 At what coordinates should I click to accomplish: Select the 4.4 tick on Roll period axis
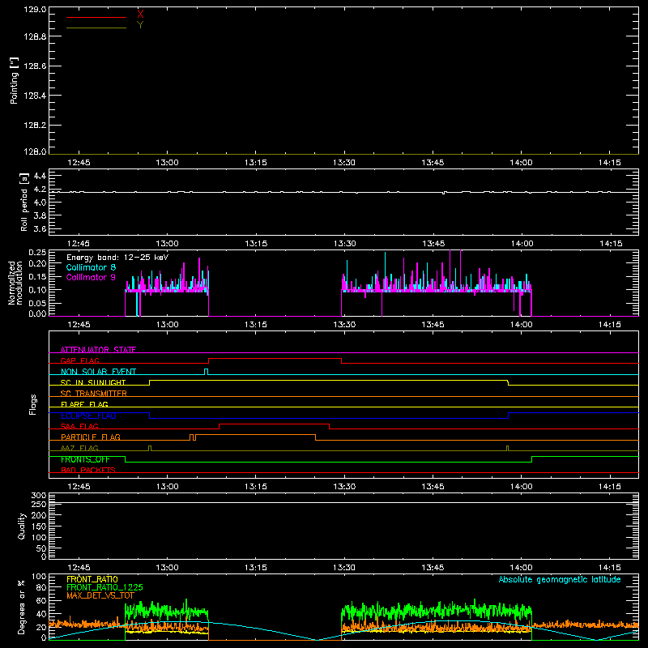coord(40,176)
